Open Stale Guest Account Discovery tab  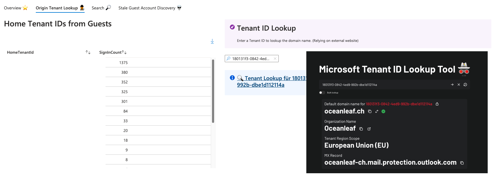pyautogui.click(x=150, y=8)
